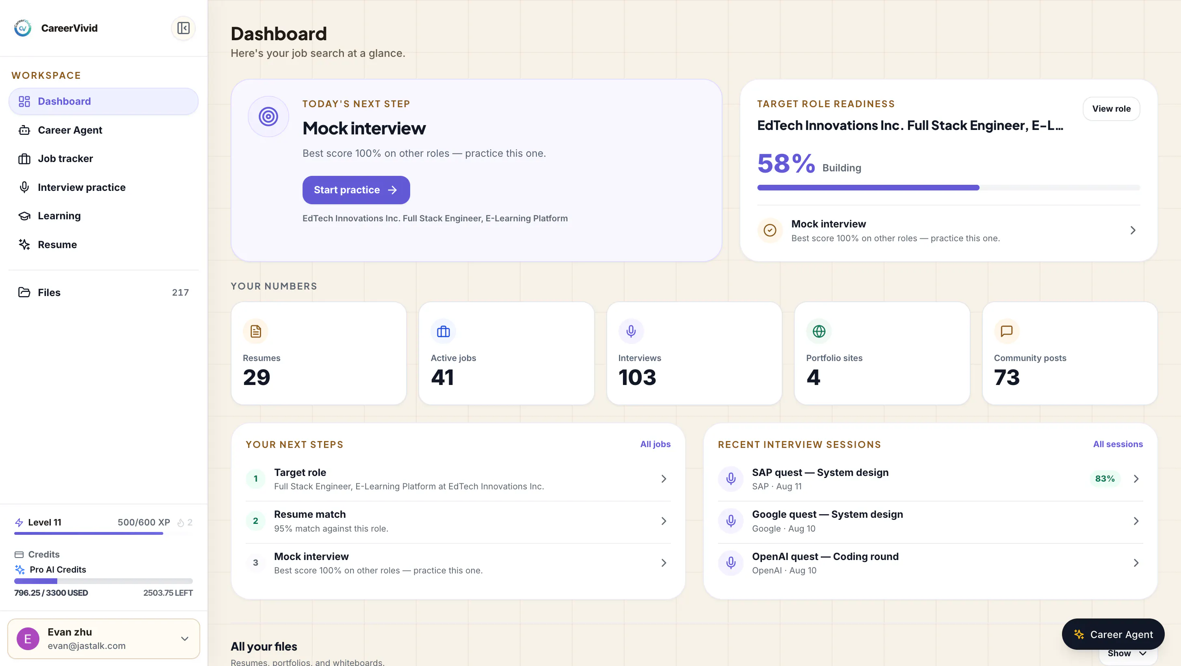This screenshot has width=1181, height=666.
Task: Click the Active jobs briefcase icon
Action: point(443,331)
